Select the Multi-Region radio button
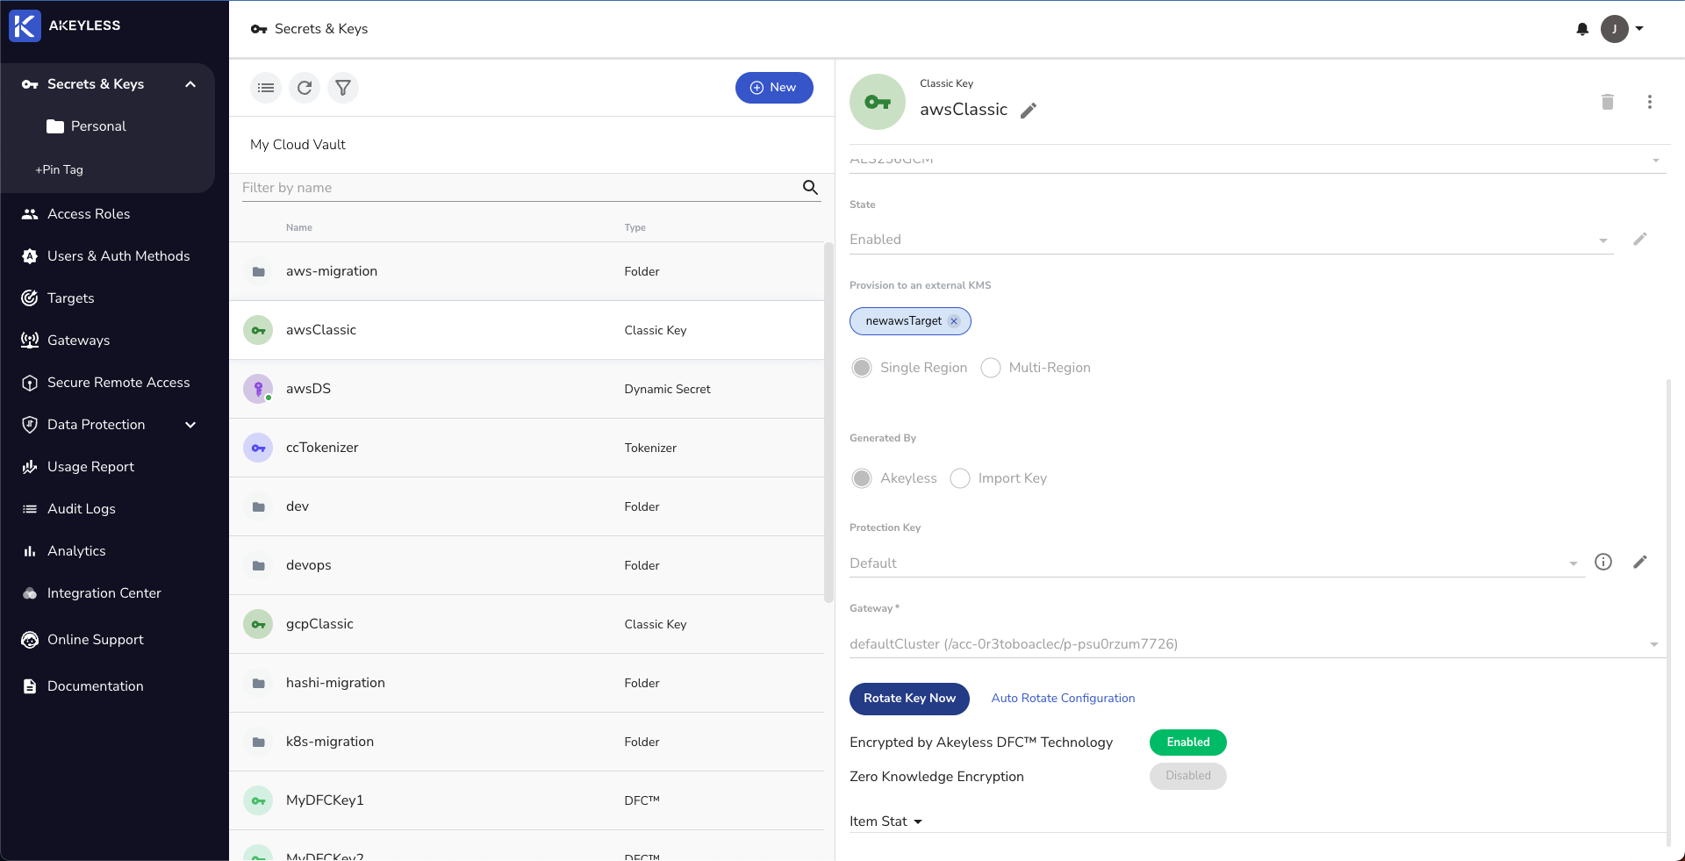The height and width of the screenshot is (861, 1685). 991,368
